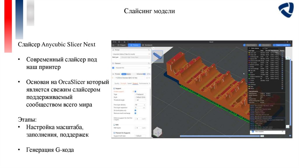Image resolution: width=299 pixels, height=168 pixels.
Task: Open the Support/raft base dropdown
Action: [140, 136]
